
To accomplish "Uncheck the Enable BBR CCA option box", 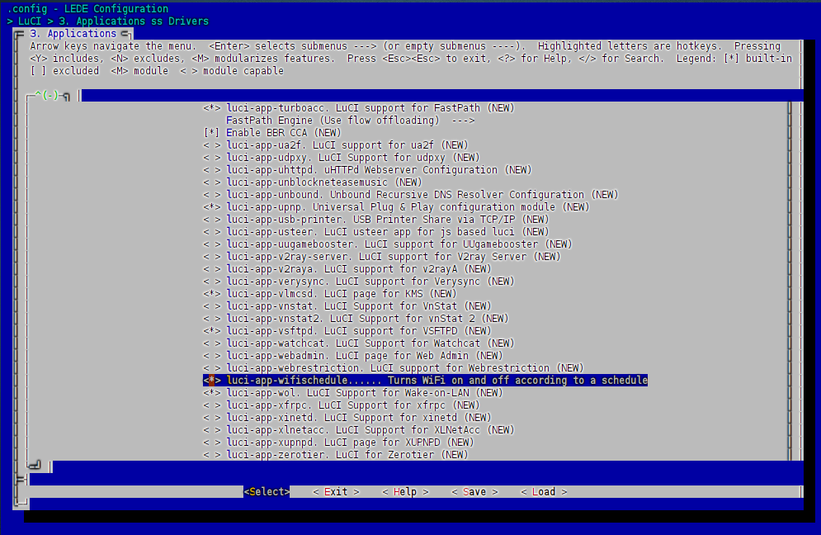I will [211, 133].
